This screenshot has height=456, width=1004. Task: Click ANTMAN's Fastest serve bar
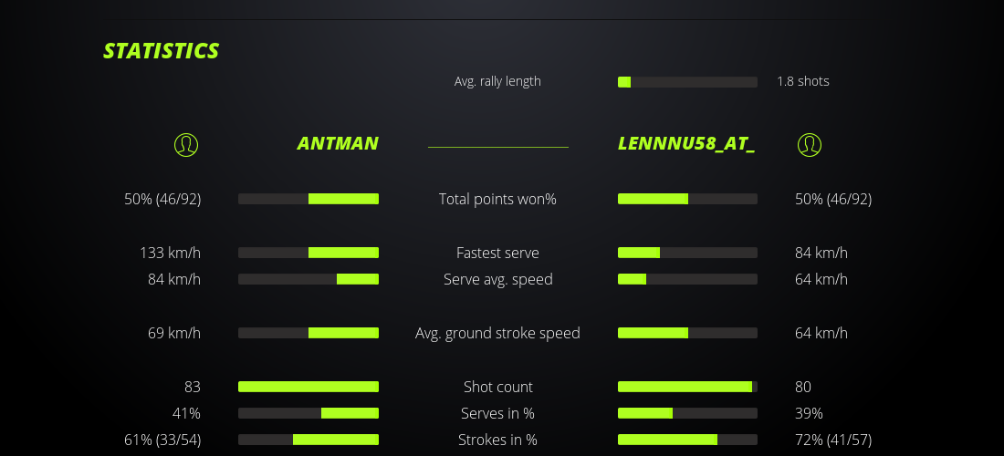pyautogui.click(x=309, y=253)
